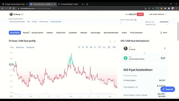Open the Chrome three-dot menu
The width and height of the screenshot is (179, 101).
click(176, 8)
